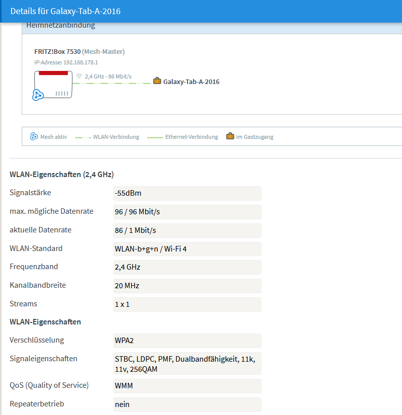The height and width of the screenshot is (415, 402).
Task: Click the WLAN-Standard label
Action: [x=36, y=248]
